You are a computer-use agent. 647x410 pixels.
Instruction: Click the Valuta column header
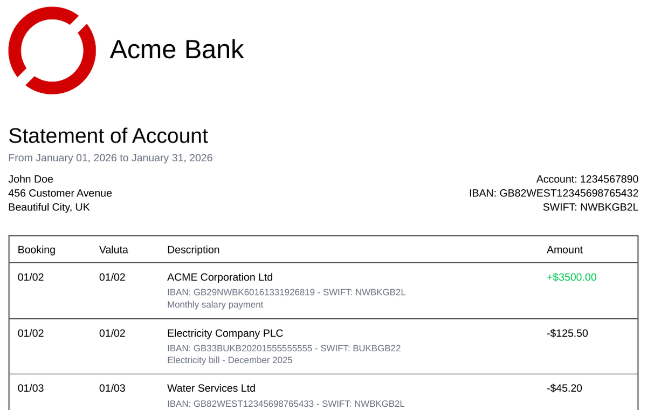(114, 250)
